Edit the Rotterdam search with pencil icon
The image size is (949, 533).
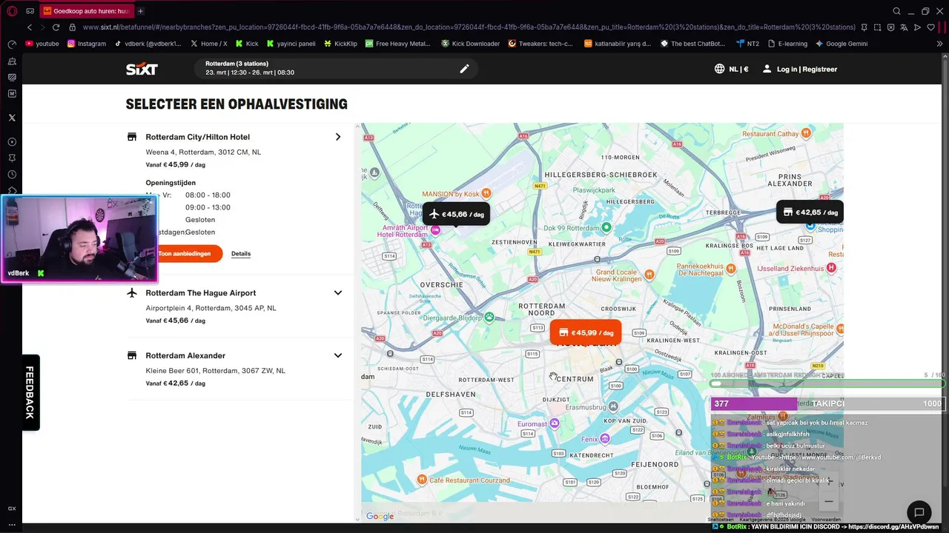[464, 69]
